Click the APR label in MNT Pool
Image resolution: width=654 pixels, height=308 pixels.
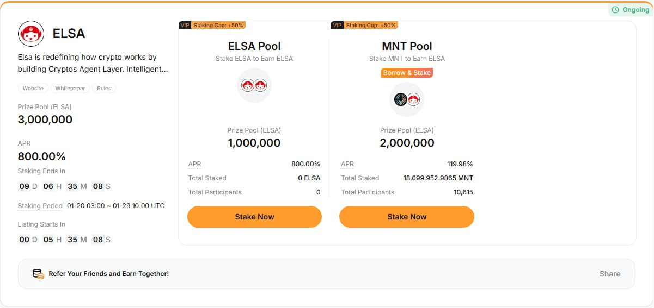(347, 164)
